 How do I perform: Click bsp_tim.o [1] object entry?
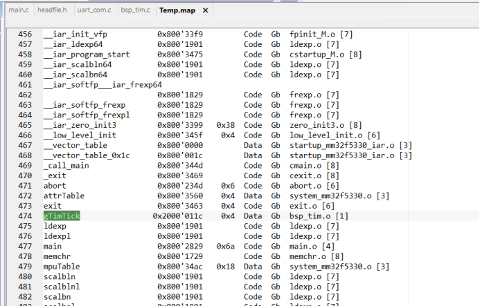(319, 216)
